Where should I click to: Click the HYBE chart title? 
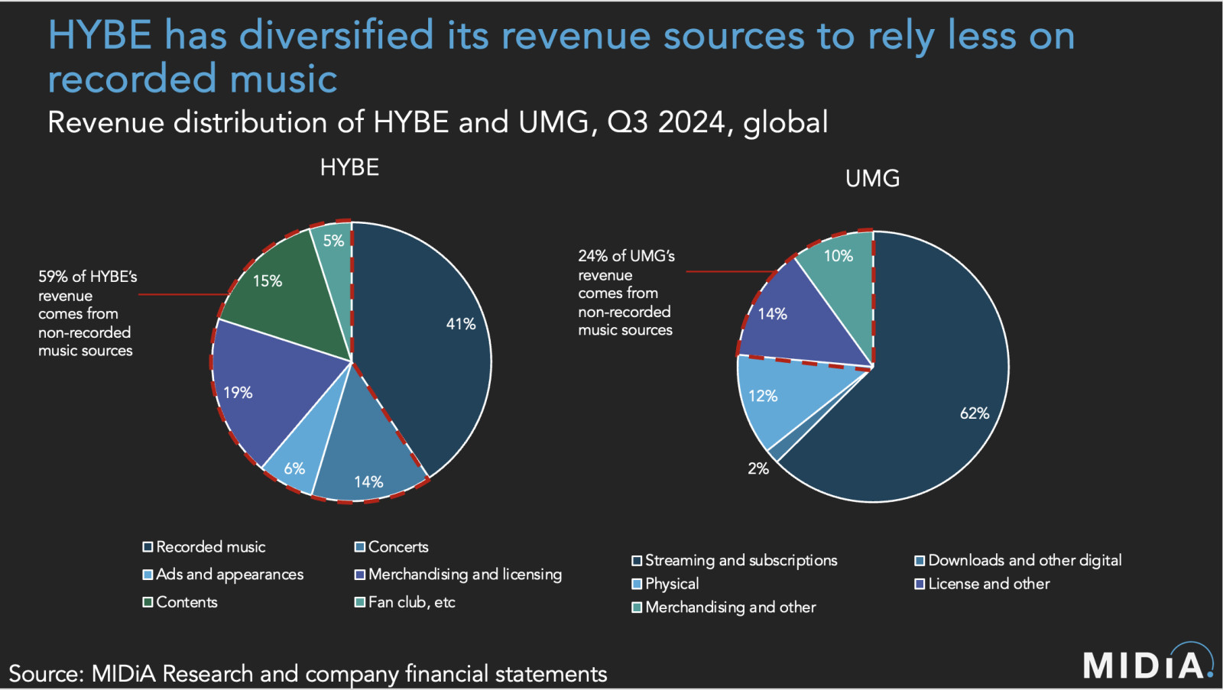[349, 167]
